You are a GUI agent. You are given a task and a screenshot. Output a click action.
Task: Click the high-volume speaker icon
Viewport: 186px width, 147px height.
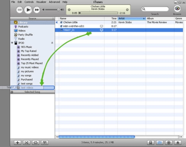pyautogui.click(x=62, y=10)
